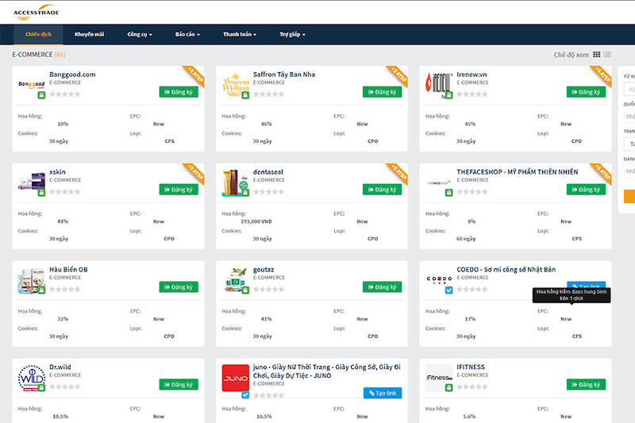Click blue check badge on COEDO logo
This screenshot has height=423, width=635.
[x=448, y=290]
